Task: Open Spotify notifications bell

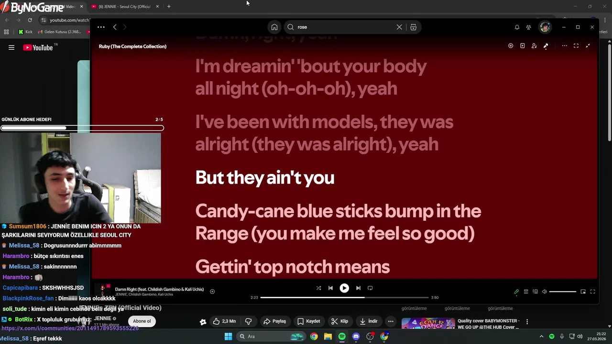Action: click(517, 27)
